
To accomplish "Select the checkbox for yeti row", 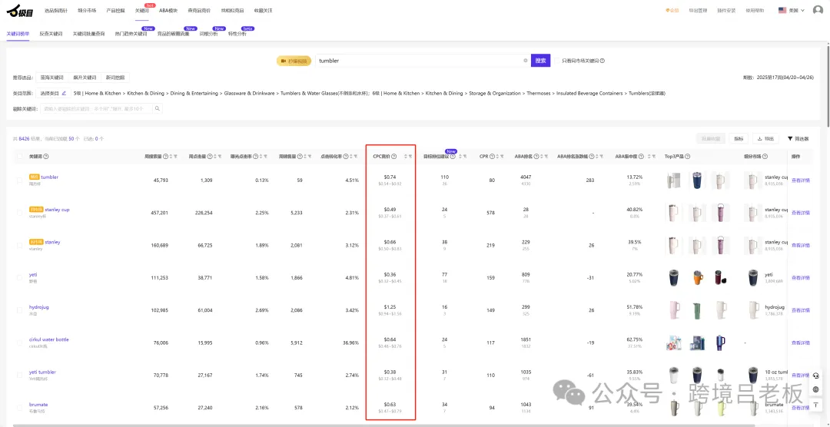I will tap(20, 278).
